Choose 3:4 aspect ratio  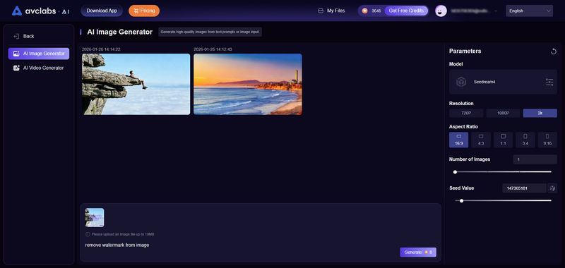(525, 140)
